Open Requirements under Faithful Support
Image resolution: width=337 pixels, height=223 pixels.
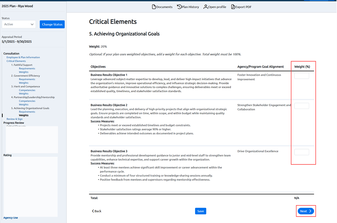27,69
